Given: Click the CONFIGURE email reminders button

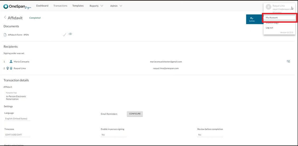Looking at the screenshot, I should [135, 114].
